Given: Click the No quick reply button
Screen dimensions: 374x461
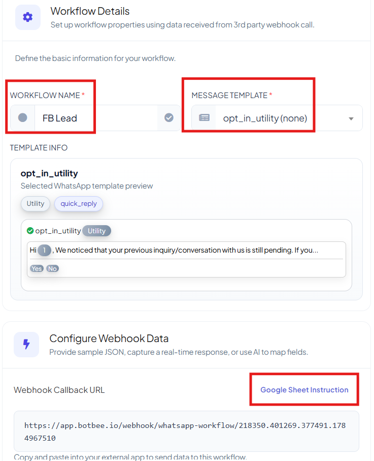Looking at the screenshot, I should click(52, 269).
